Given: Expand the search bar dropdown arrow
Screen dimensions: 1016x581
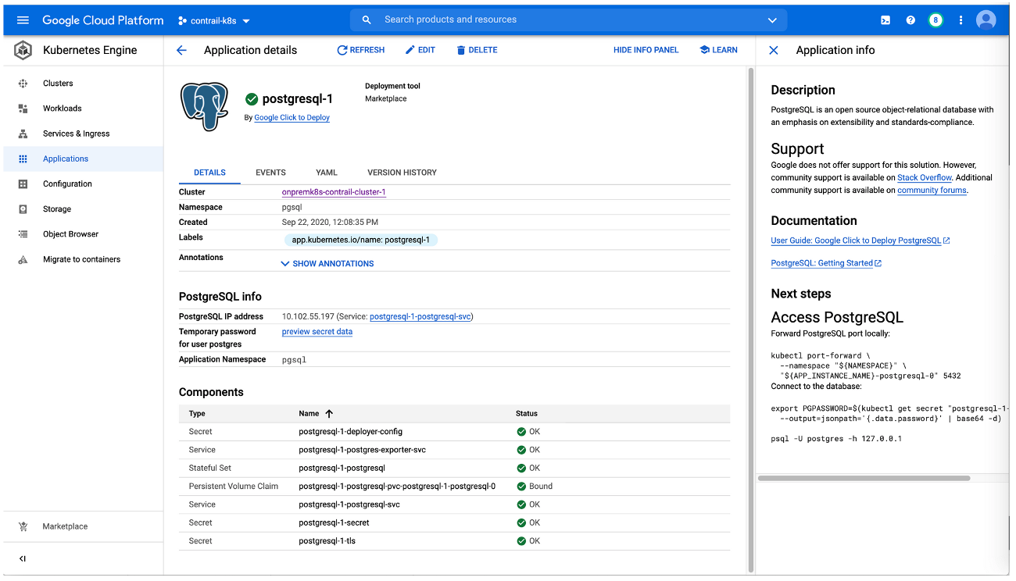Looking at the screenshot, I should 772,20.
